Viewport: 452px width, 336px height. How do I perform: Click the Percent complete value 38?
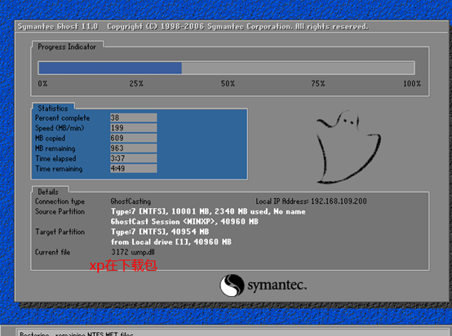pyautogui.click(x=134, y=117)
